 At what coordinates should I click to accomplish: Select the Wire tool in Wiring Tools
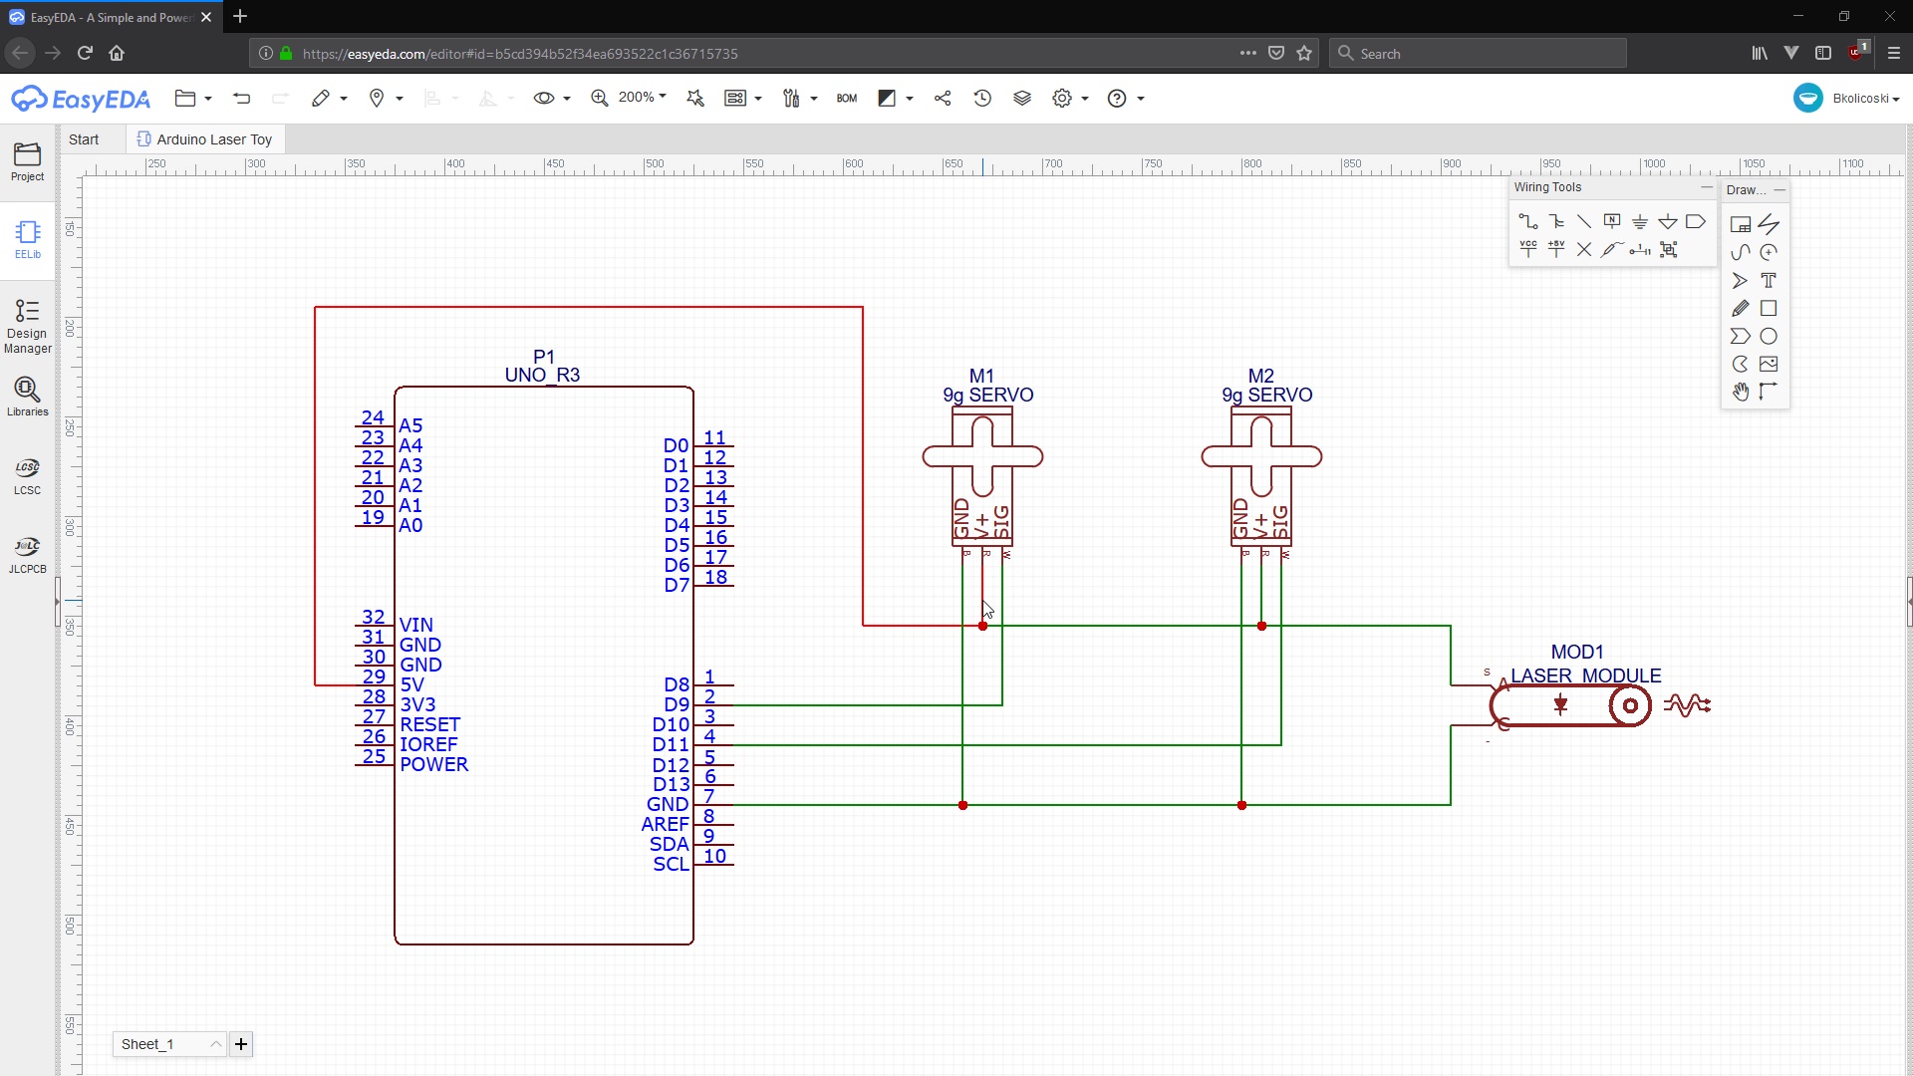coord(1528,221)
